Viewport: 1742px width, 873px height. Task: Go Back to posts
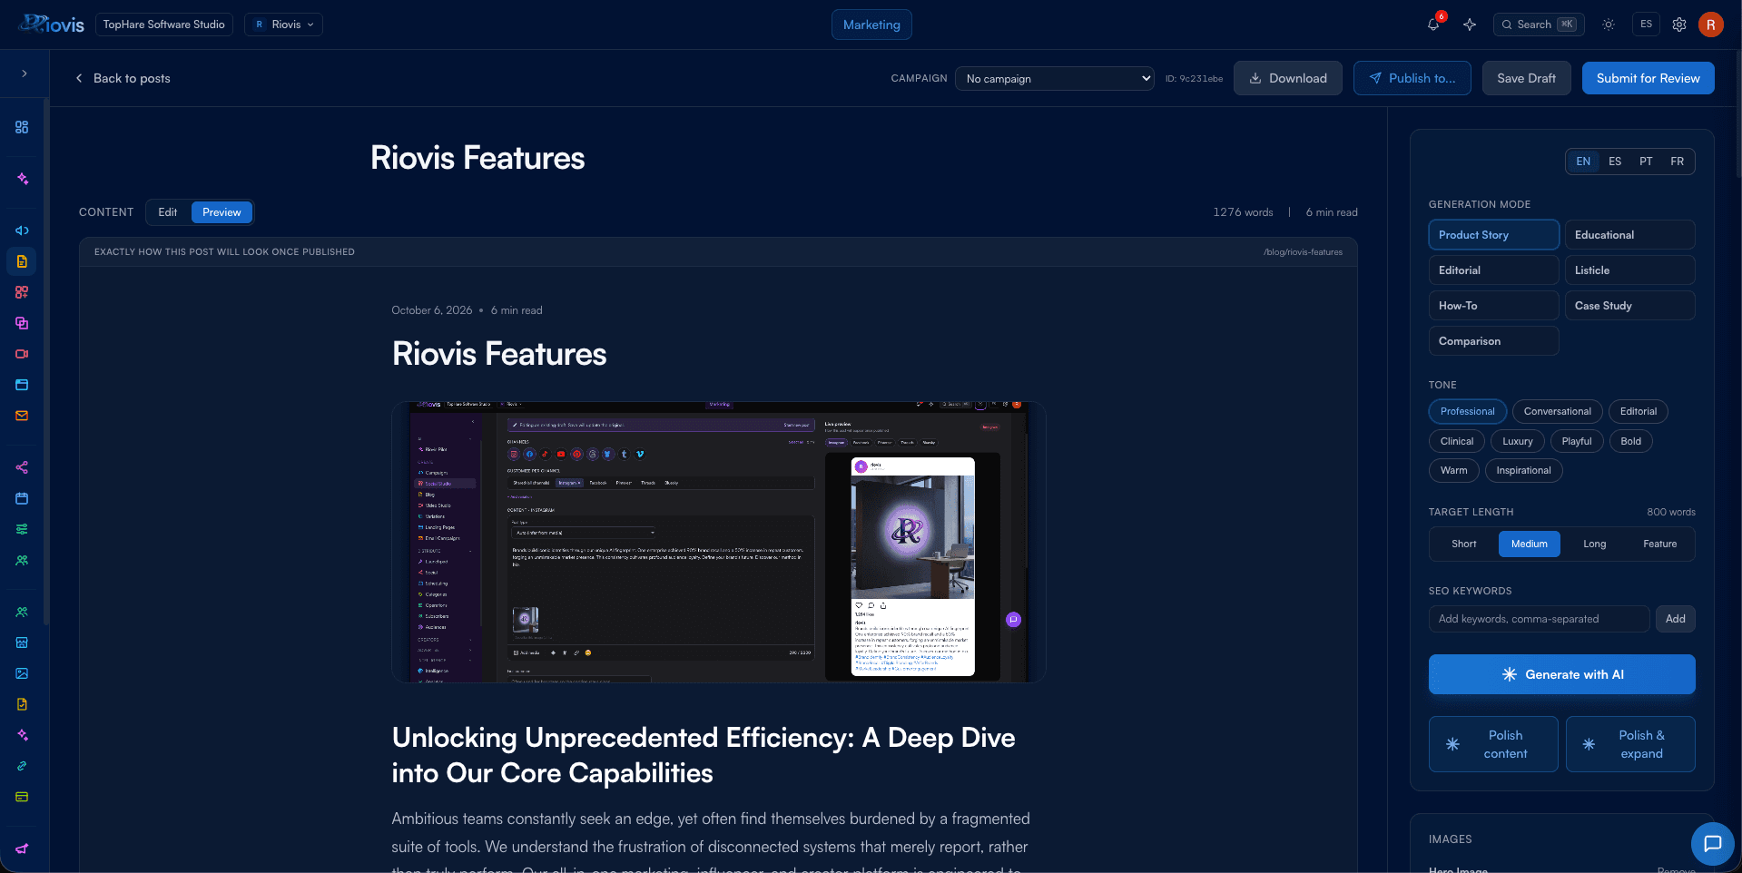123,78
